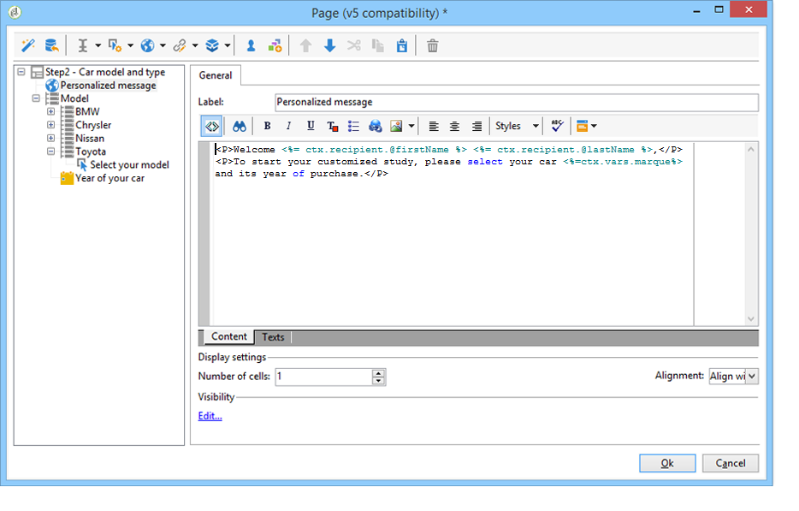Viewport: 799px width, 511px height.
Task: Toggle italic formatting
Action: click(288, 126)
